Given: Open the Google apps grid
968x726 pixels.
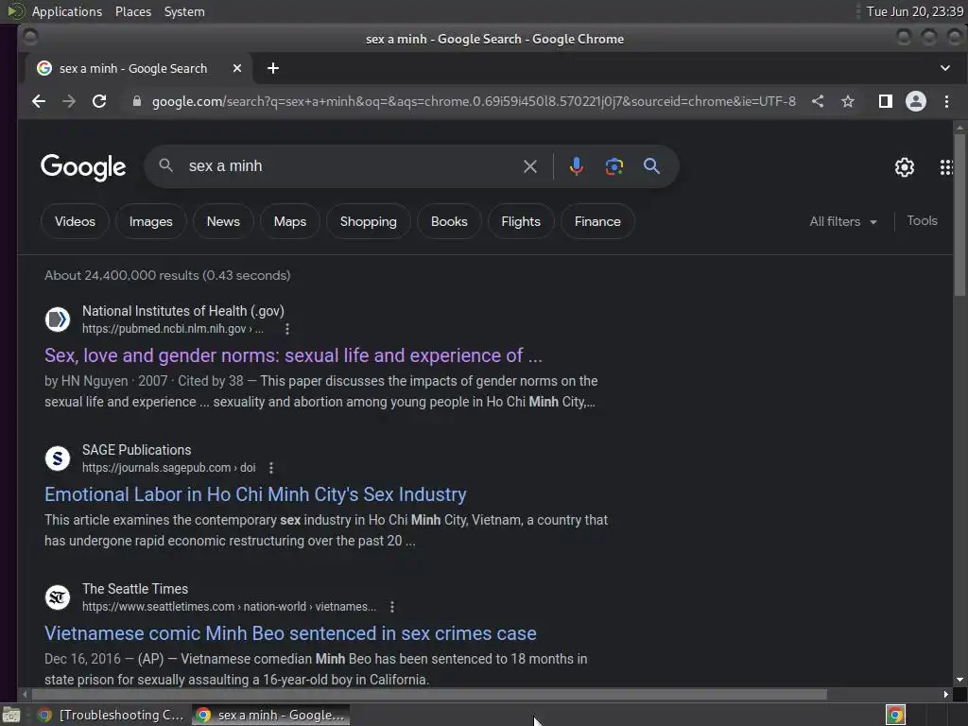Looking at the screenshot, I should pos(945,166).
